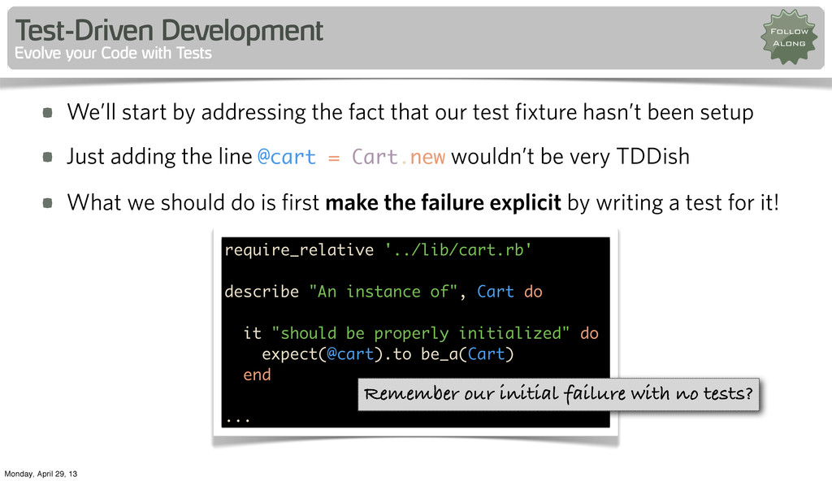Click the subtitle Evolve your Code with Tests
Viewport: 832px width, 481px height.
click(x=113, y=53)
